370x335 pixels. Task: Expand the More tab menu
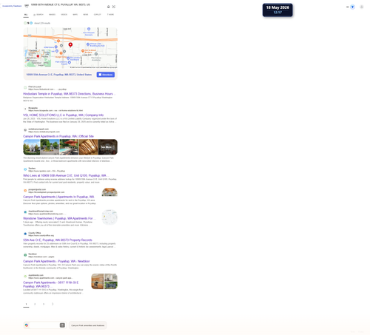(x=110, y=15)
